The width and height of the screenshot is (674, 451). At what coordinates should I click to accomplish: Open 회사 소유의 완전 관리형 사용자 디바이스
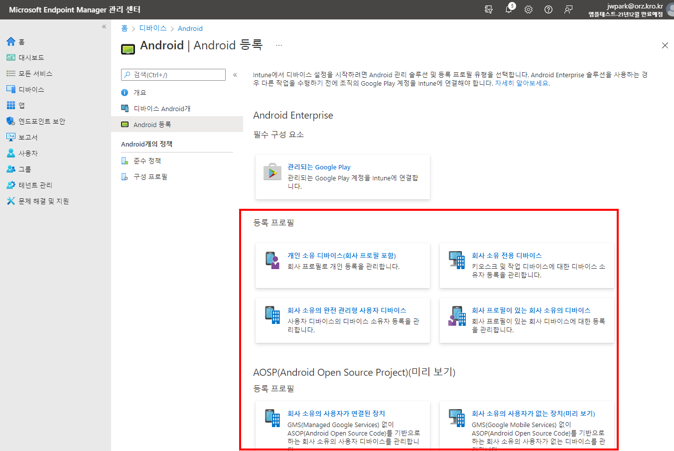coord(347,310)
